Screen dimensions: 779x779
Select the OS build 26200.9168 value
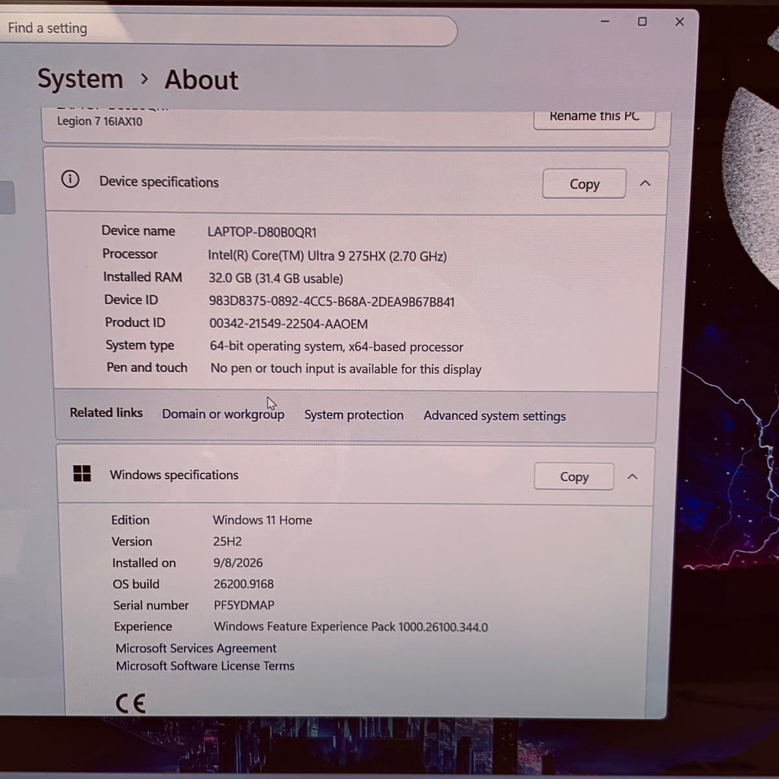[243, 584]
